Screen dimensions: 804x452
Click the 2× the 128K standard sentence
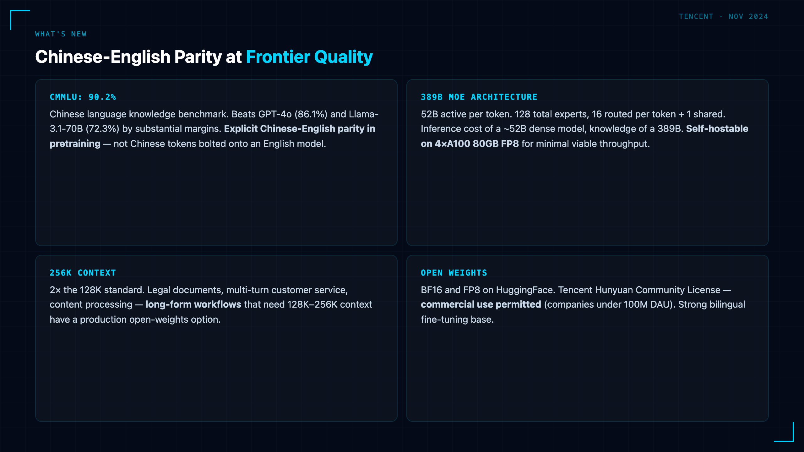pyautogui.click(x=97, y=290)
